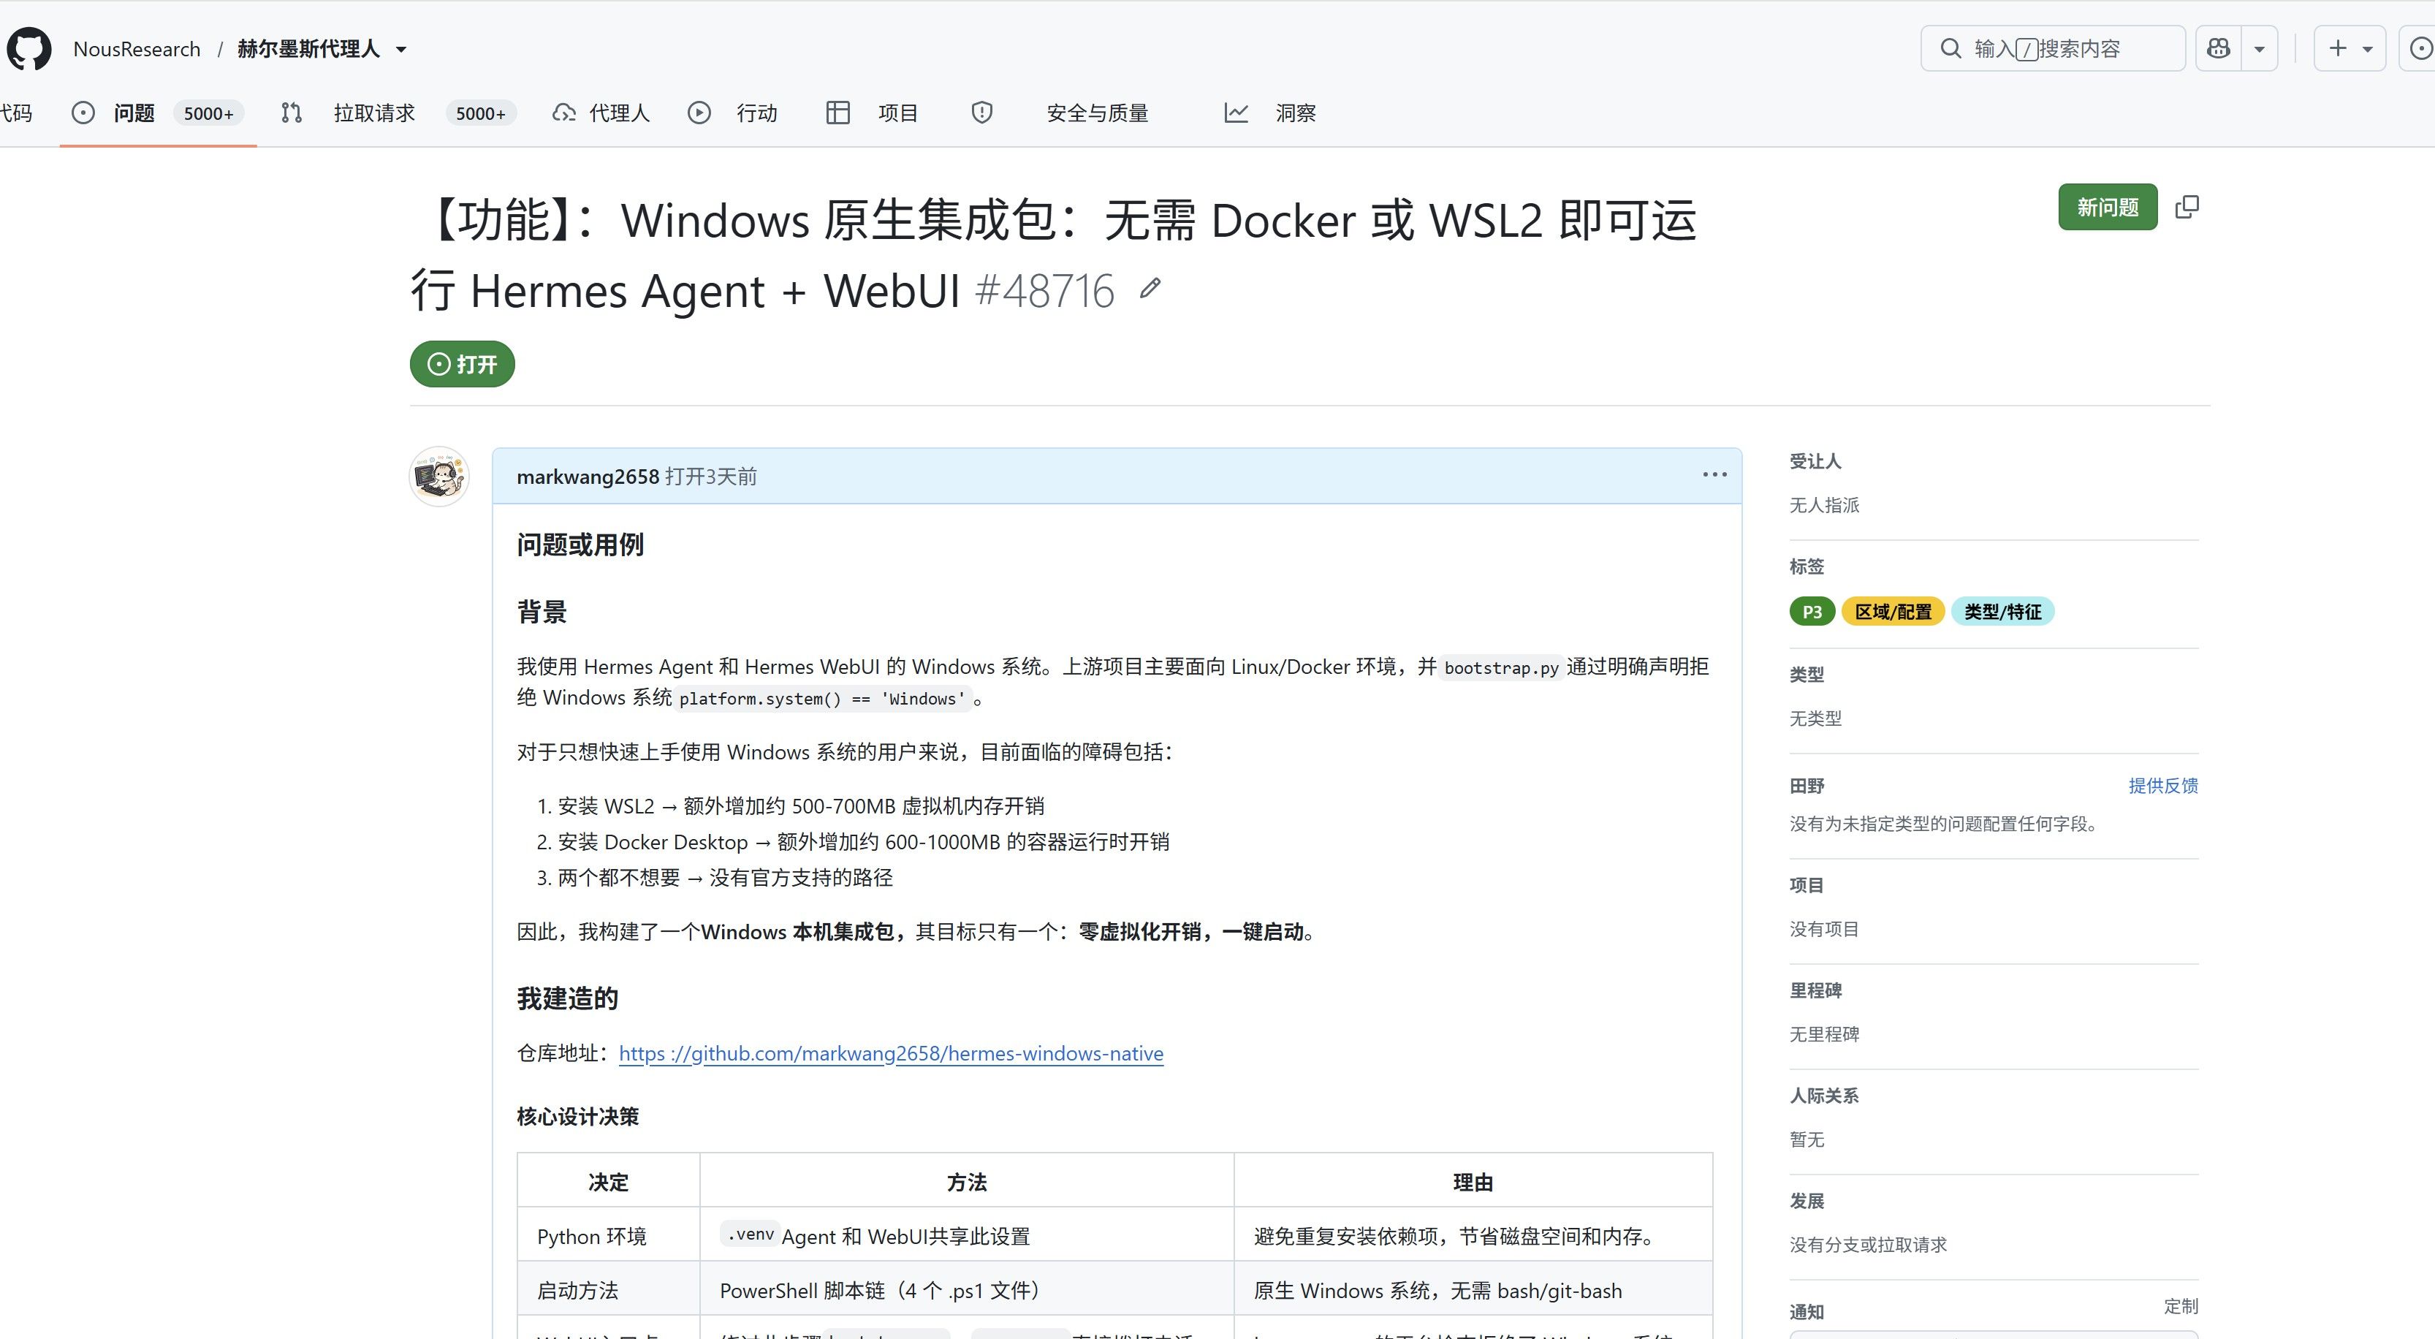Open the 受让人 sidebar section
Image resolution: width=2435 pixels, height=1339 pixels.
click(1815, 461)
